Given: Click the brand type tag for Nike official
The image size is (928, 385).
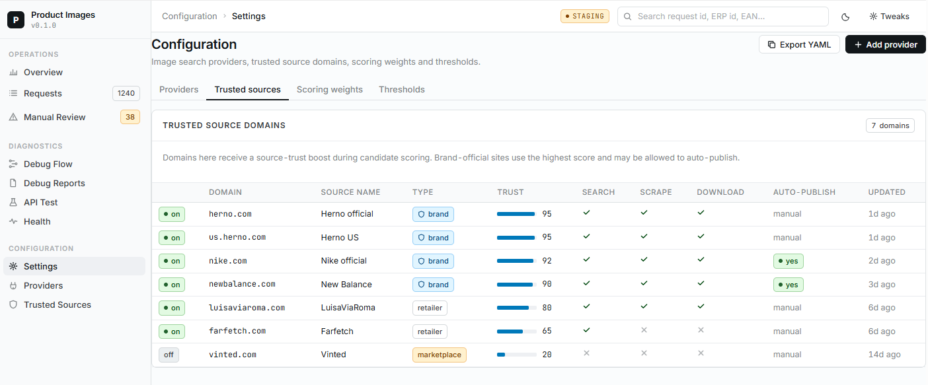Looking at the screenshot, I should pyautogui.click(x=433, y=261).
